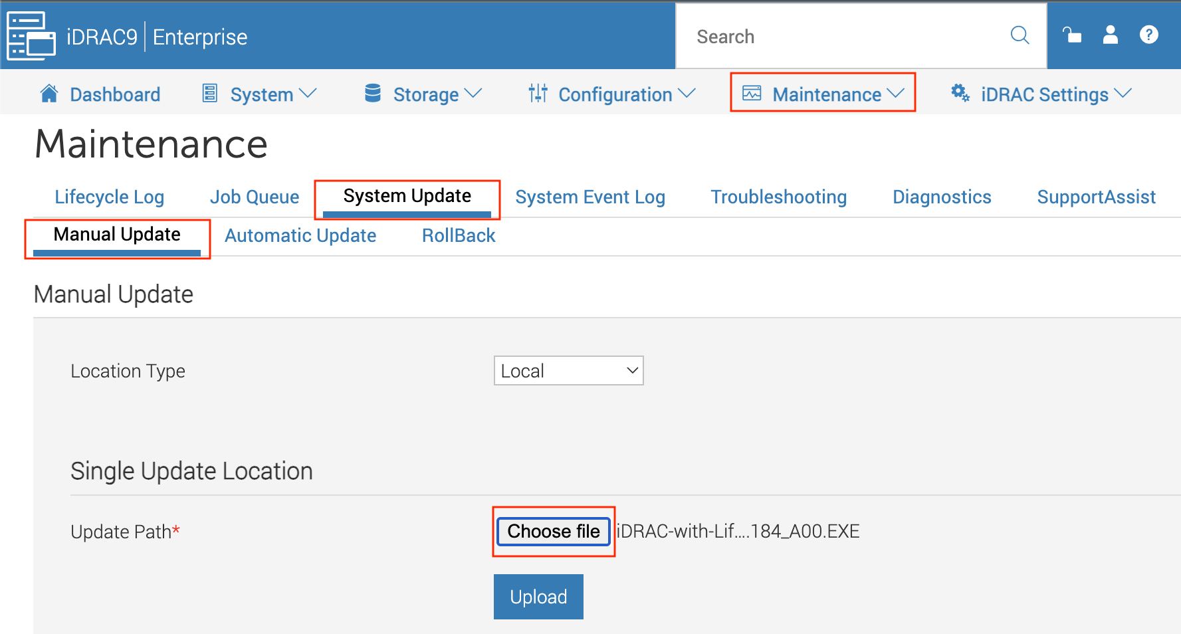
Task: Open the Diagnostics tab
Action: [942, 197]
